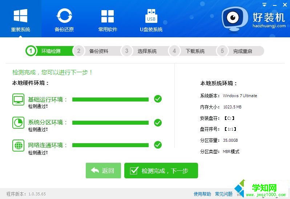Select step 3 选择系统

[x=145, y=51]
